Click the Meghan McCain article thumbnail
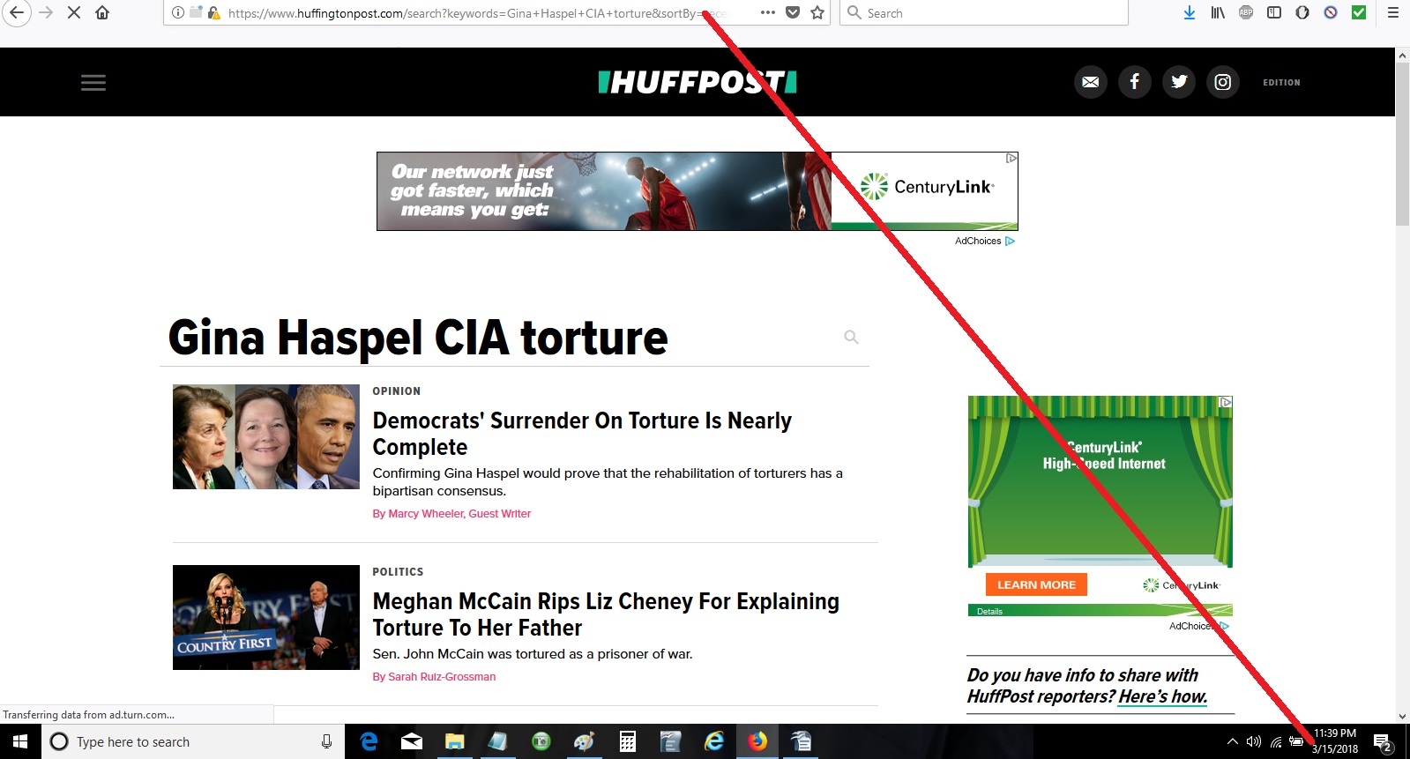 click(x=266, y=617)
